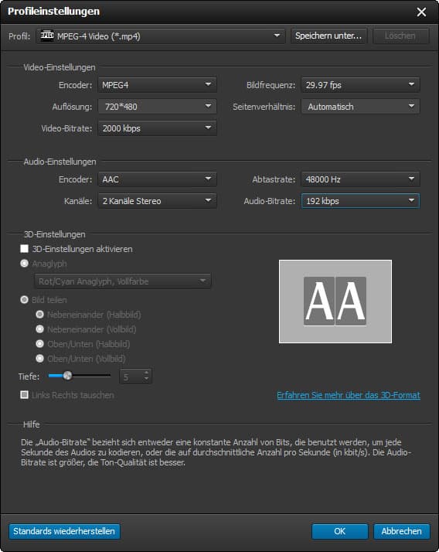Choose Nebeneinander (Halbbild) radio option
The height and width of the screenshot is (552, 439).
tap(39, 315)
